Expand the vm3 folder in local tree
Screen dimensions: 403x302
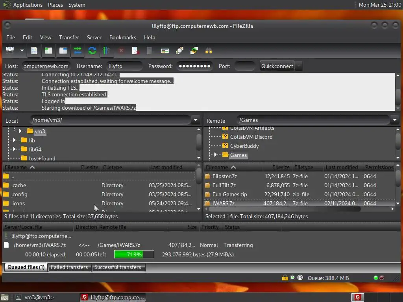click(20, 131)
